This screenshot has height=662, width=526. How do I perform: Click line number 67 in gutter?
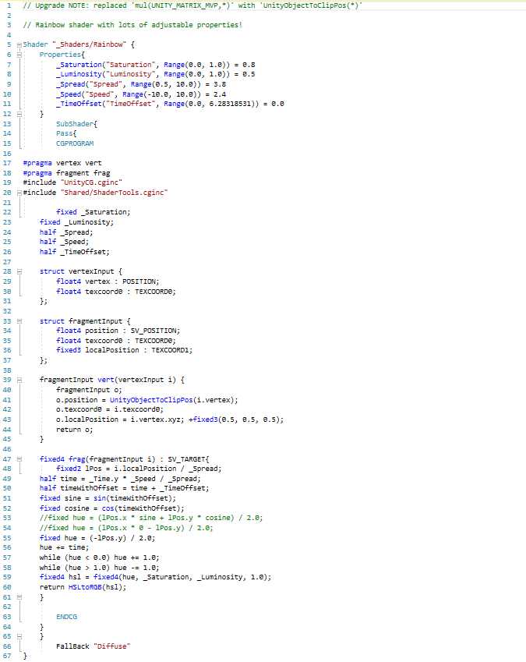coord(6,657)
